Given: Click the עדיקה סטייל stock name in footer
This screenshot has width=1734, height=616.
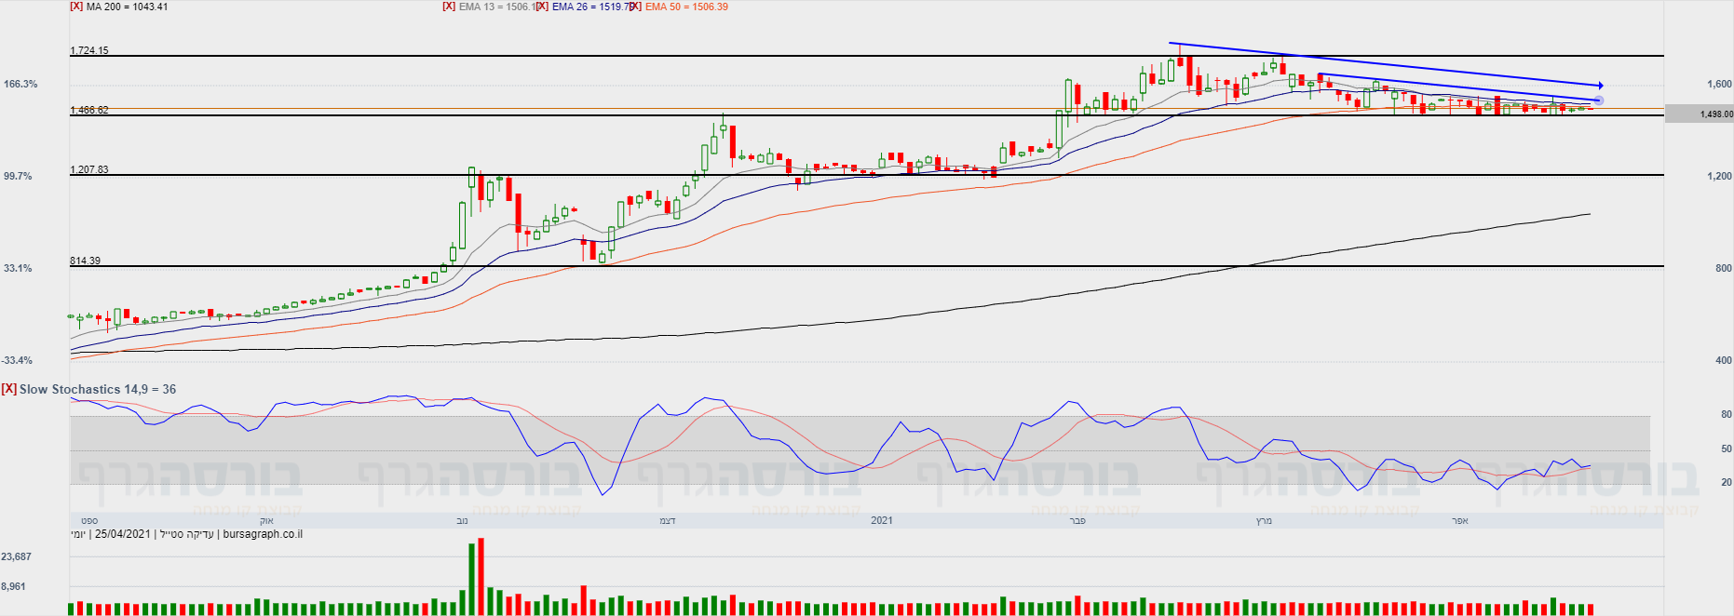Looking at the screenshot, I should tap(186, 534).
